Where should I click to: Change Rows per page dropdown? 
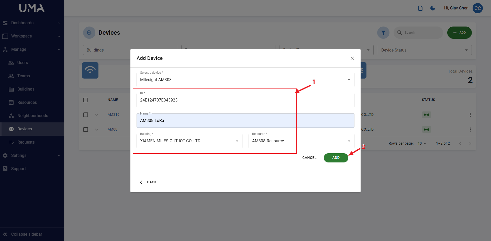coord(422,143)
